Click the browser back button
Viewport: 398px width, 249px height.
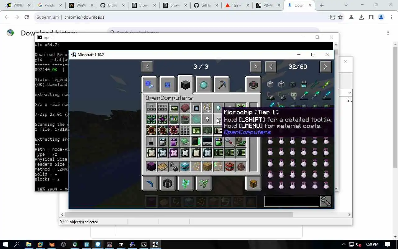coord(7,17)
